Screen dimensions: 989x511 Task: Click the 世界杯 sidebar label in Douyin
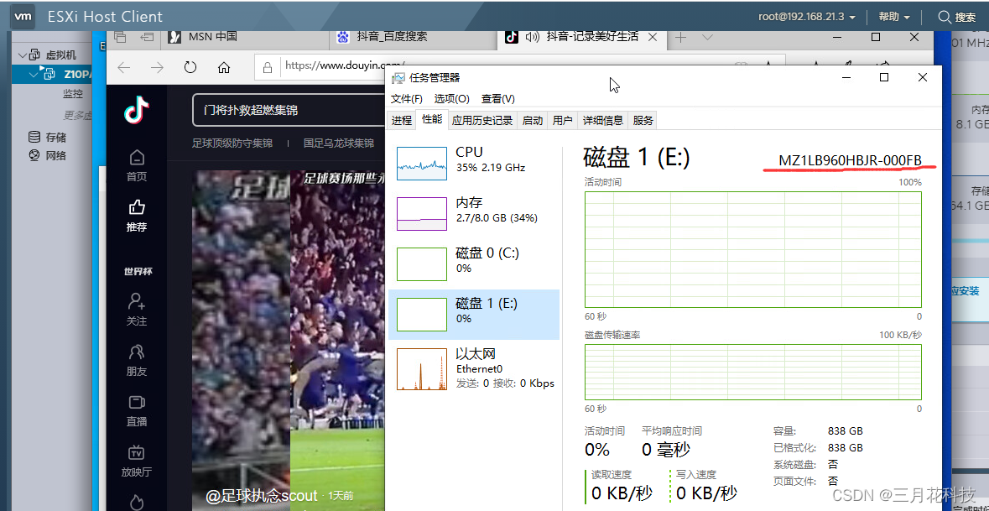click(138, 272)
